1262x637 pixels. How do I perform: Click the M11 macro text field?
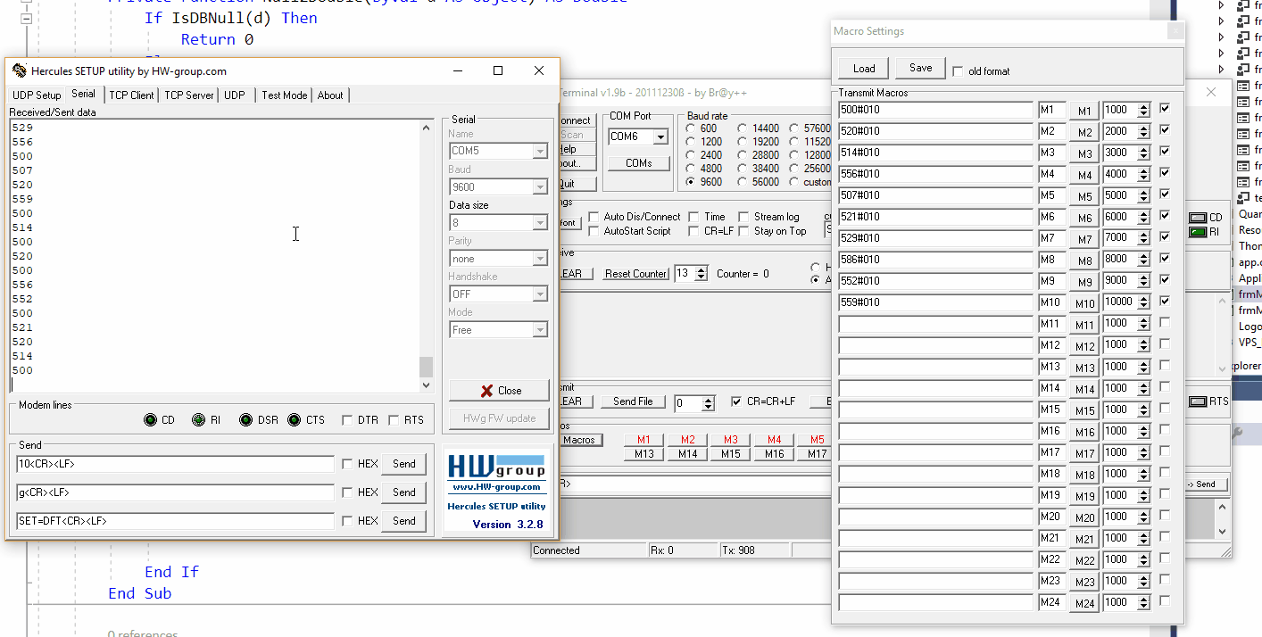pos(935,324)
